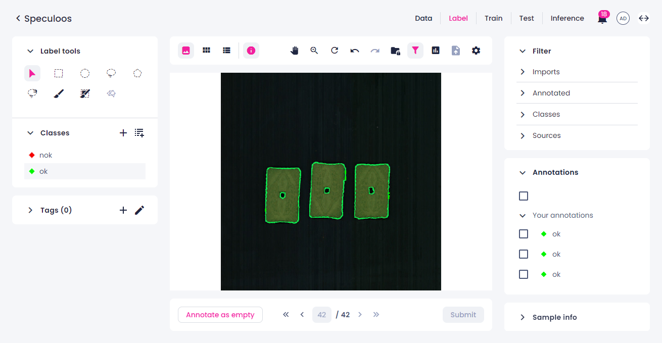Image resolution: width=662 pixels, height=343 pixels.
Task: Open the Data tab
Action: 423,18
